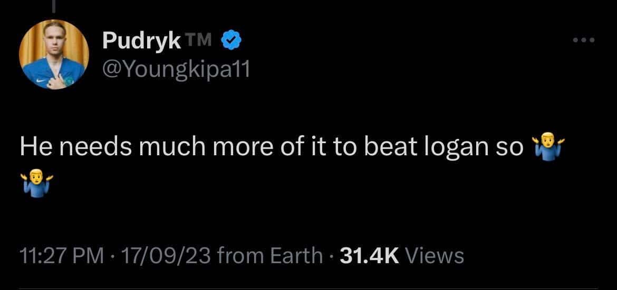This screenshot has width=617, height=290.
Task: Click the divider line below the tweet
Action: (x=308, y=288)
